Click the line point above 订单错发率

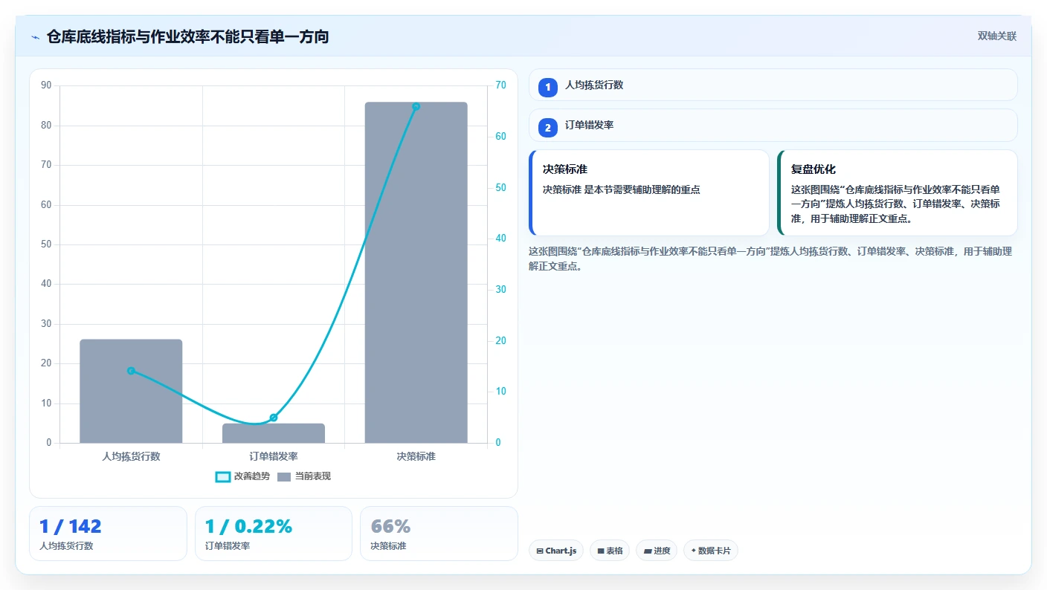[274, 418]
